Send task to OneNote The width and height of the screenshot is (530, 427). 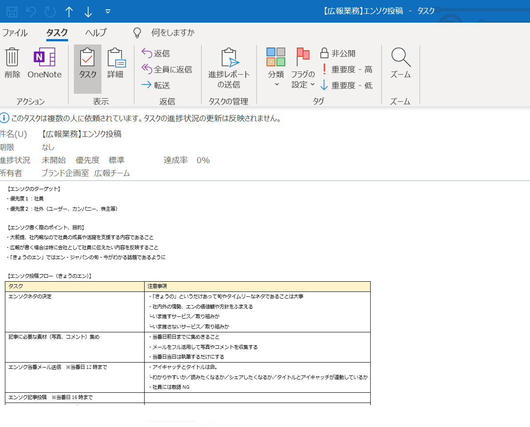coord(45,64)
